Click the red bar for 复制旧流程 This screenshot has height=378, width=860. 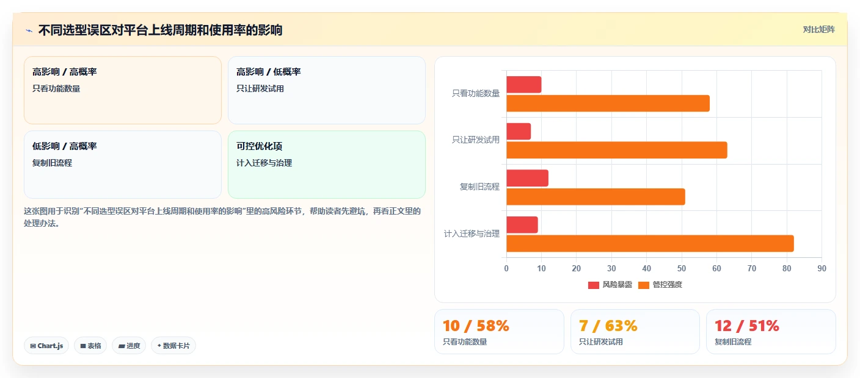click(528, 178)
